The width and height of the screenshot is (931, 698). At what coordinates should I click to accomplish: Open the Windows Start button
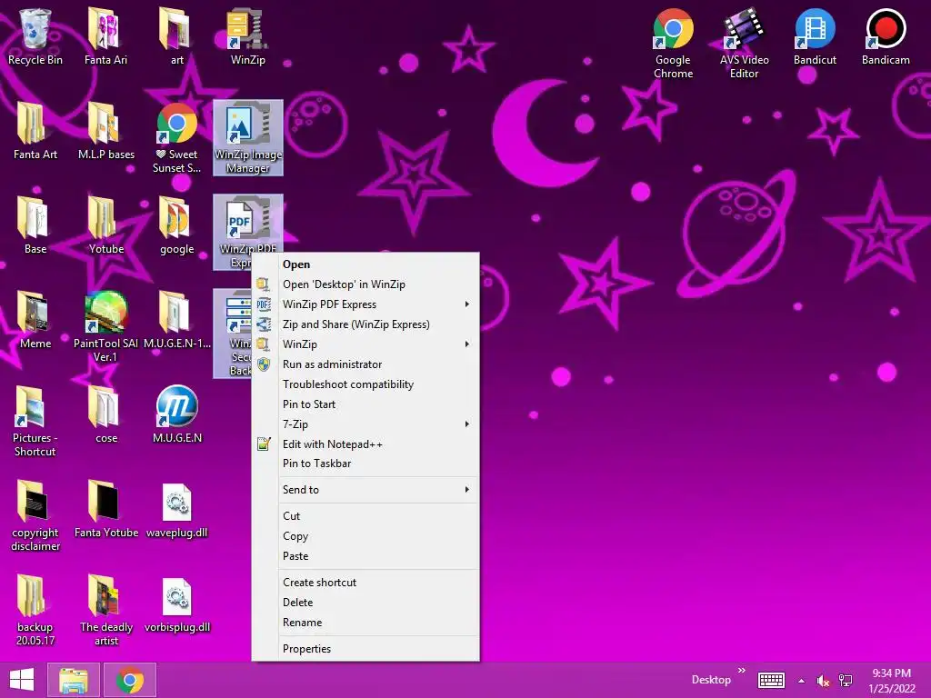22,680
